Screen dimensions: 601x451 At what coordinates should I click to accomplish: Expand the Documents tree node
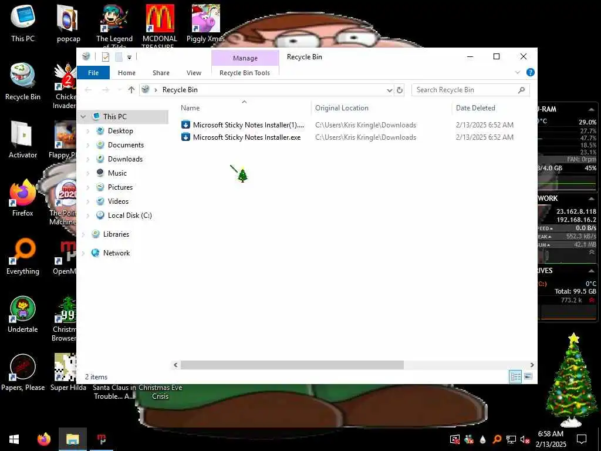tap(88, 146)
